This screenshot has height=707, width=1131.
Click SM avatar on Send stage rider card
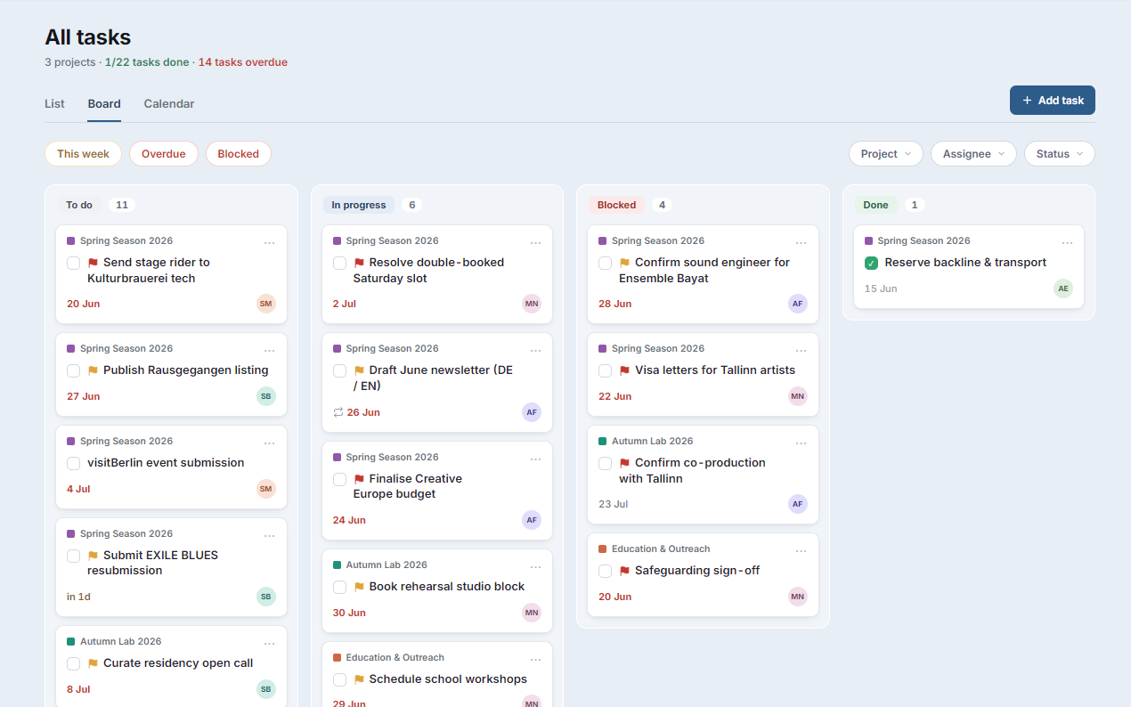[x=266, y=304]
